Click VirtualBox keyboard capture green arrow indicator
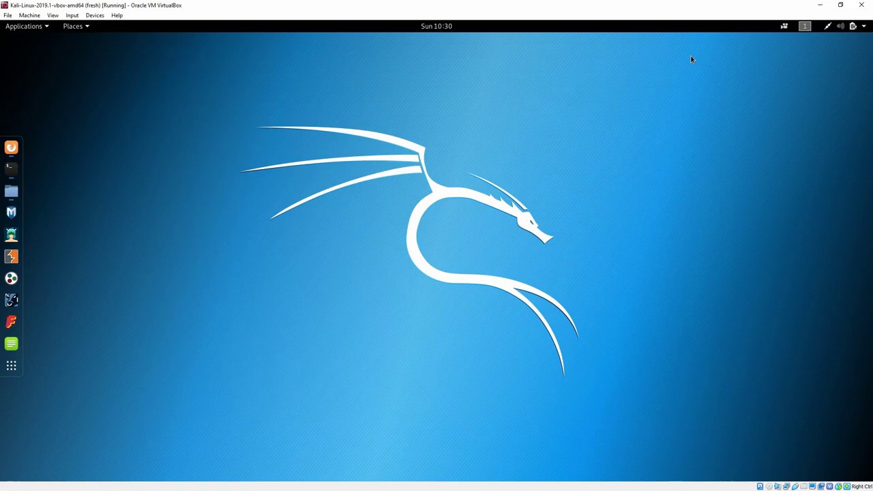 (846, 486)
